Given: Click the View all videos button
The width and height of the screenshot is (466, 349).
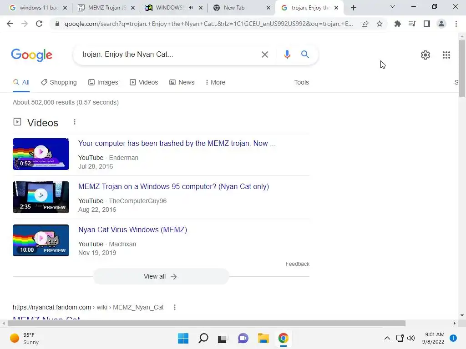Looking at the screenshot, I should pyautogui.click(x=161, y=277).
